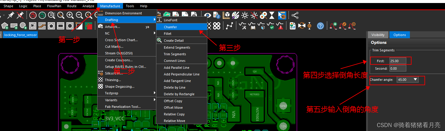Viewport: 445px width, 131px height.
Task: Click the pentagon shape void icon
Action: (51, 26)
